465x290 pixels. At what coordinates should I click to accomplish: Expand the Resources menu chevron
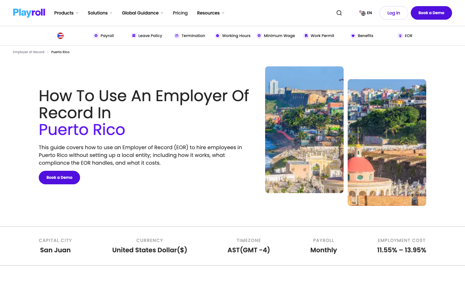223,13
